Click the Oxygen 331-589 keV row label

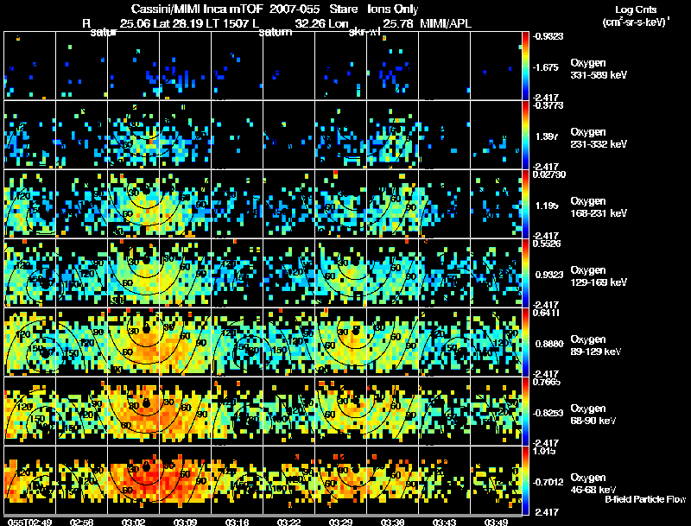599,69
